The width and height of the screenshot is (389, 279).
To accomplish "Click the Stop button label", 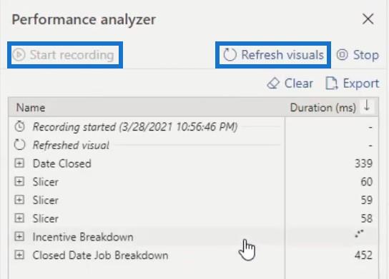I will click(366, 55).
